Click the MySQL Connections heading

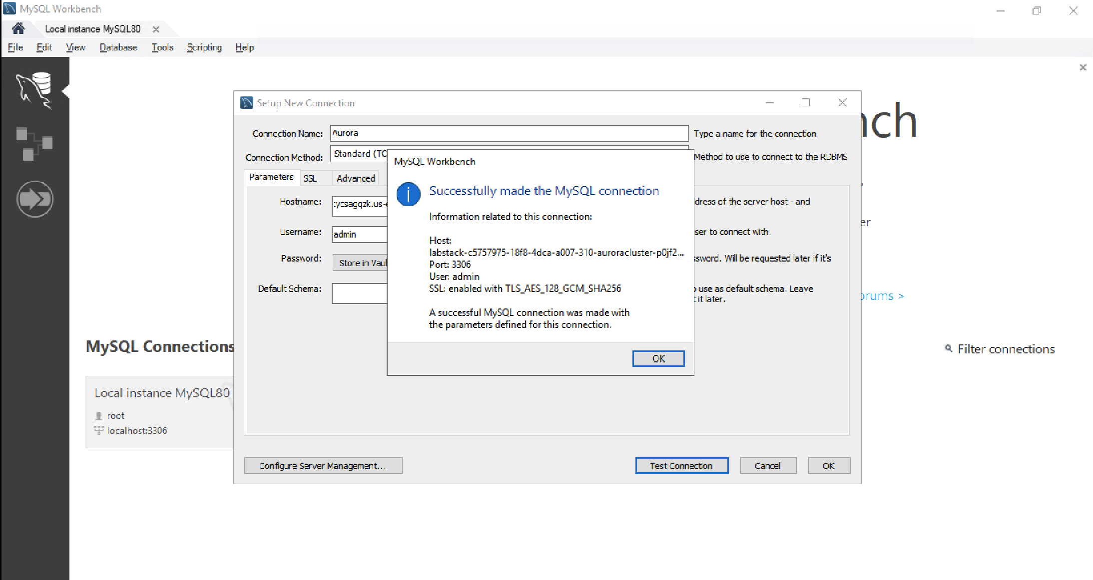coord(160,346)
